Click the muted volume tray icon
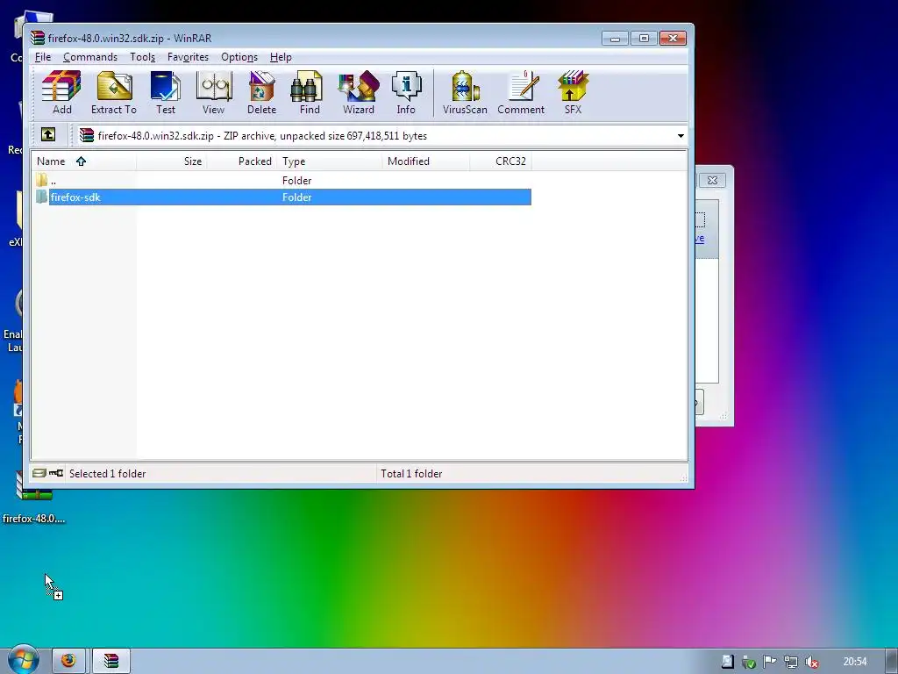Viewport: 898px width, 674px height. 811,662
